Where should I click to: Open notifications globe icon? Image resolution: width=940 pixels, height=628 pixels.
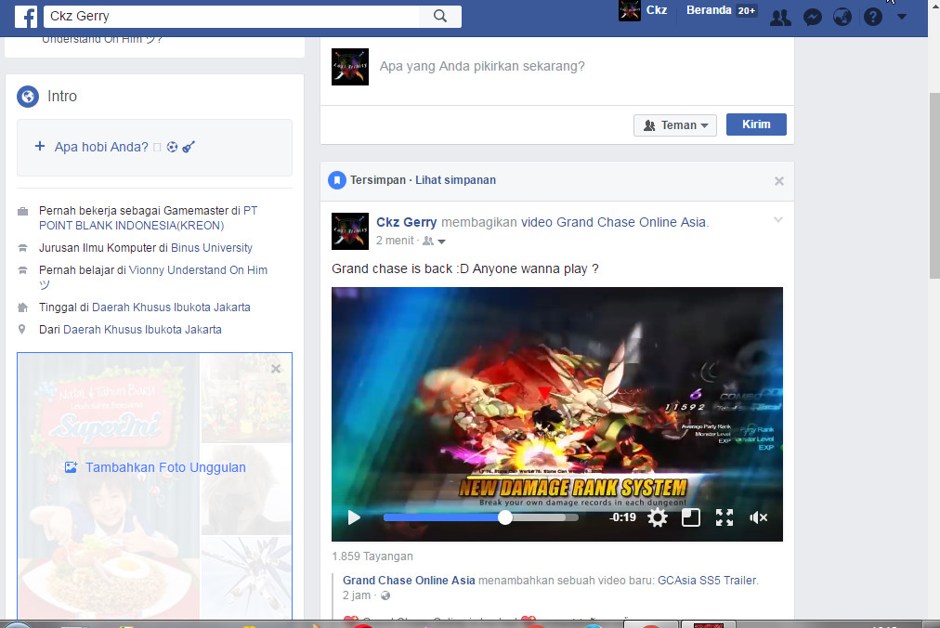[x=842, y=18]
